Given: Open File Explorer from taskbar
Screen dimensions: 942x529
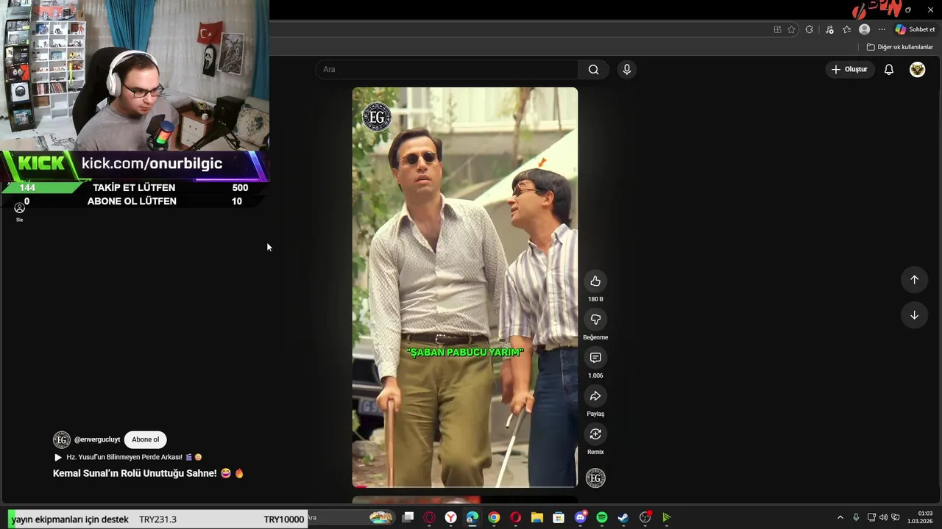Looking at the screenshot, I should point(537,517).
